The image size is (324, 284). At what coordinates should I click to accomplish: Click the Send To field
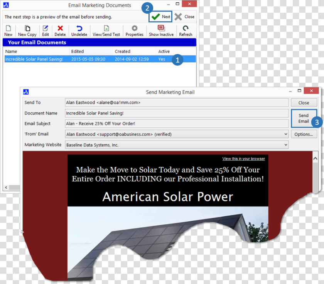tap(177, 103)
